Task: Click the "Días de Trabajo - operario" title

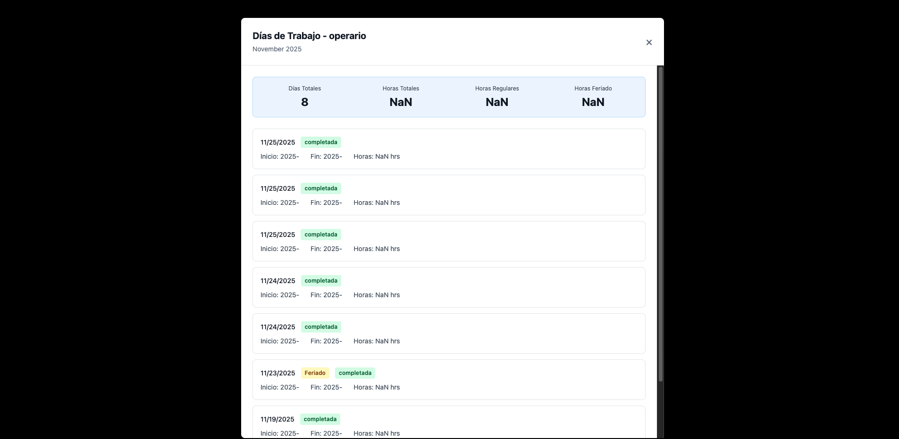Action: click(x=309, y=36)
